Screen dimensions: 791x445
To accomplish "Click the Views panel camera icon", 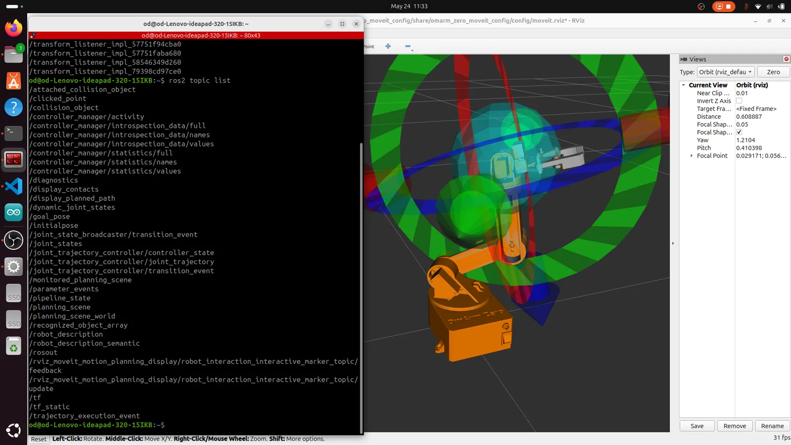I will coord(684,59).
